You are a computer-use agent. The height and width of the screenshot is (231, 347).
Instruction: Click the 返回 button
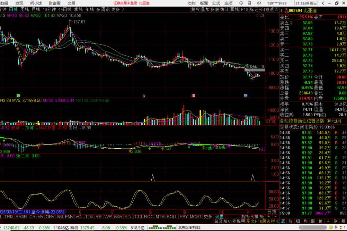274,10
